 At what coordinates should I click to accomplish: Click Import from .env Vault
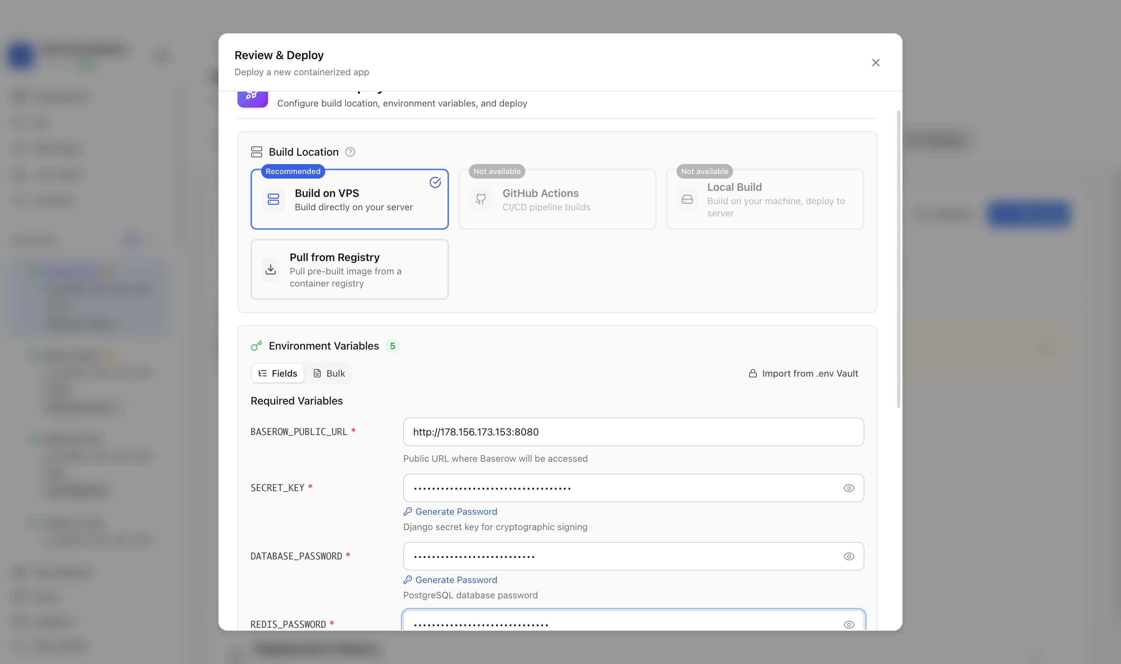[x=803, y=373]
